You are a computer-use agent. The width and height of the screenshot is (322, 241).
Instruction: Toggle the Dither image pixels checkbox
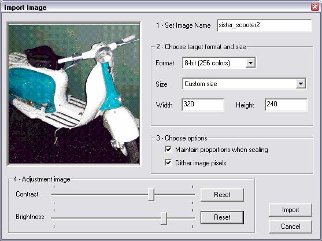(168, 163)
